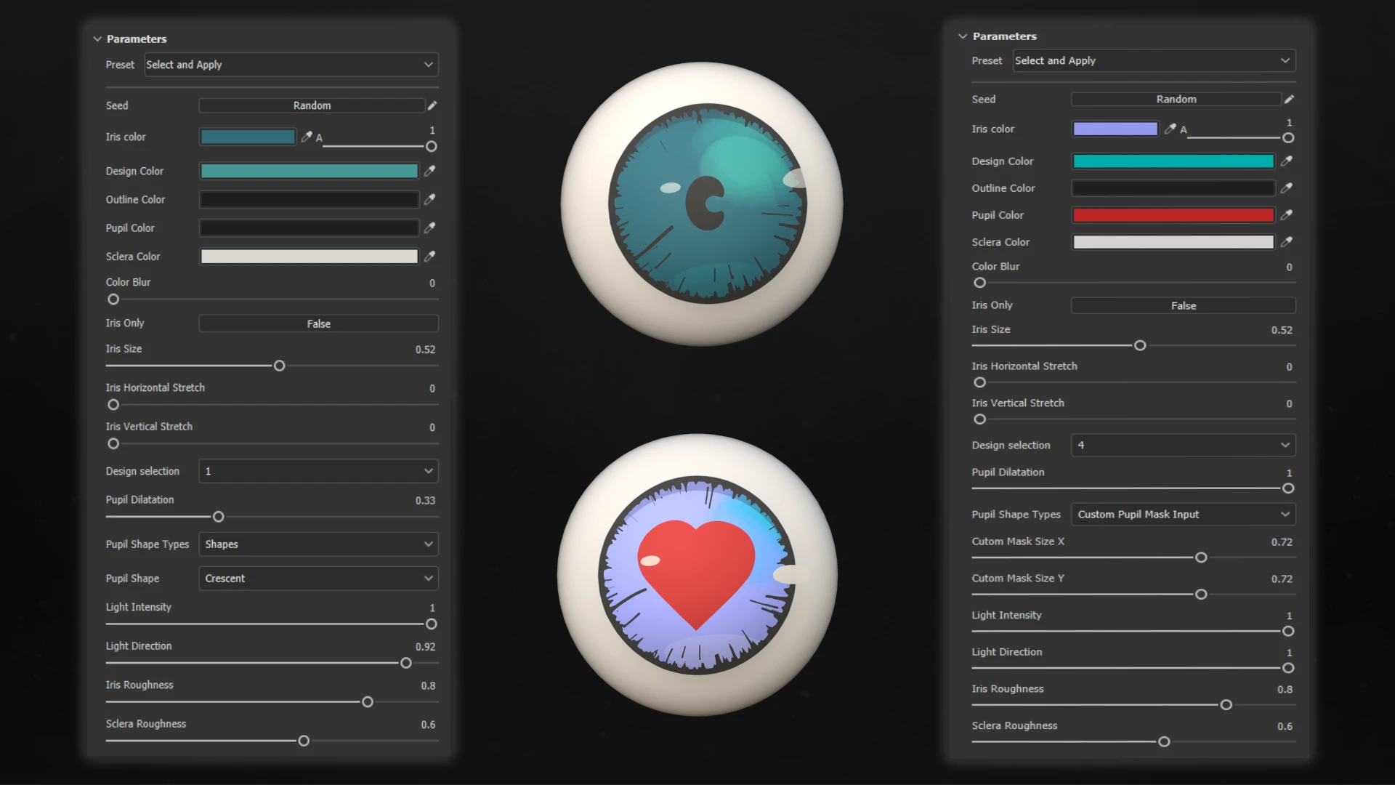Toggle Iris Only False button in left panel

[319, 323]
